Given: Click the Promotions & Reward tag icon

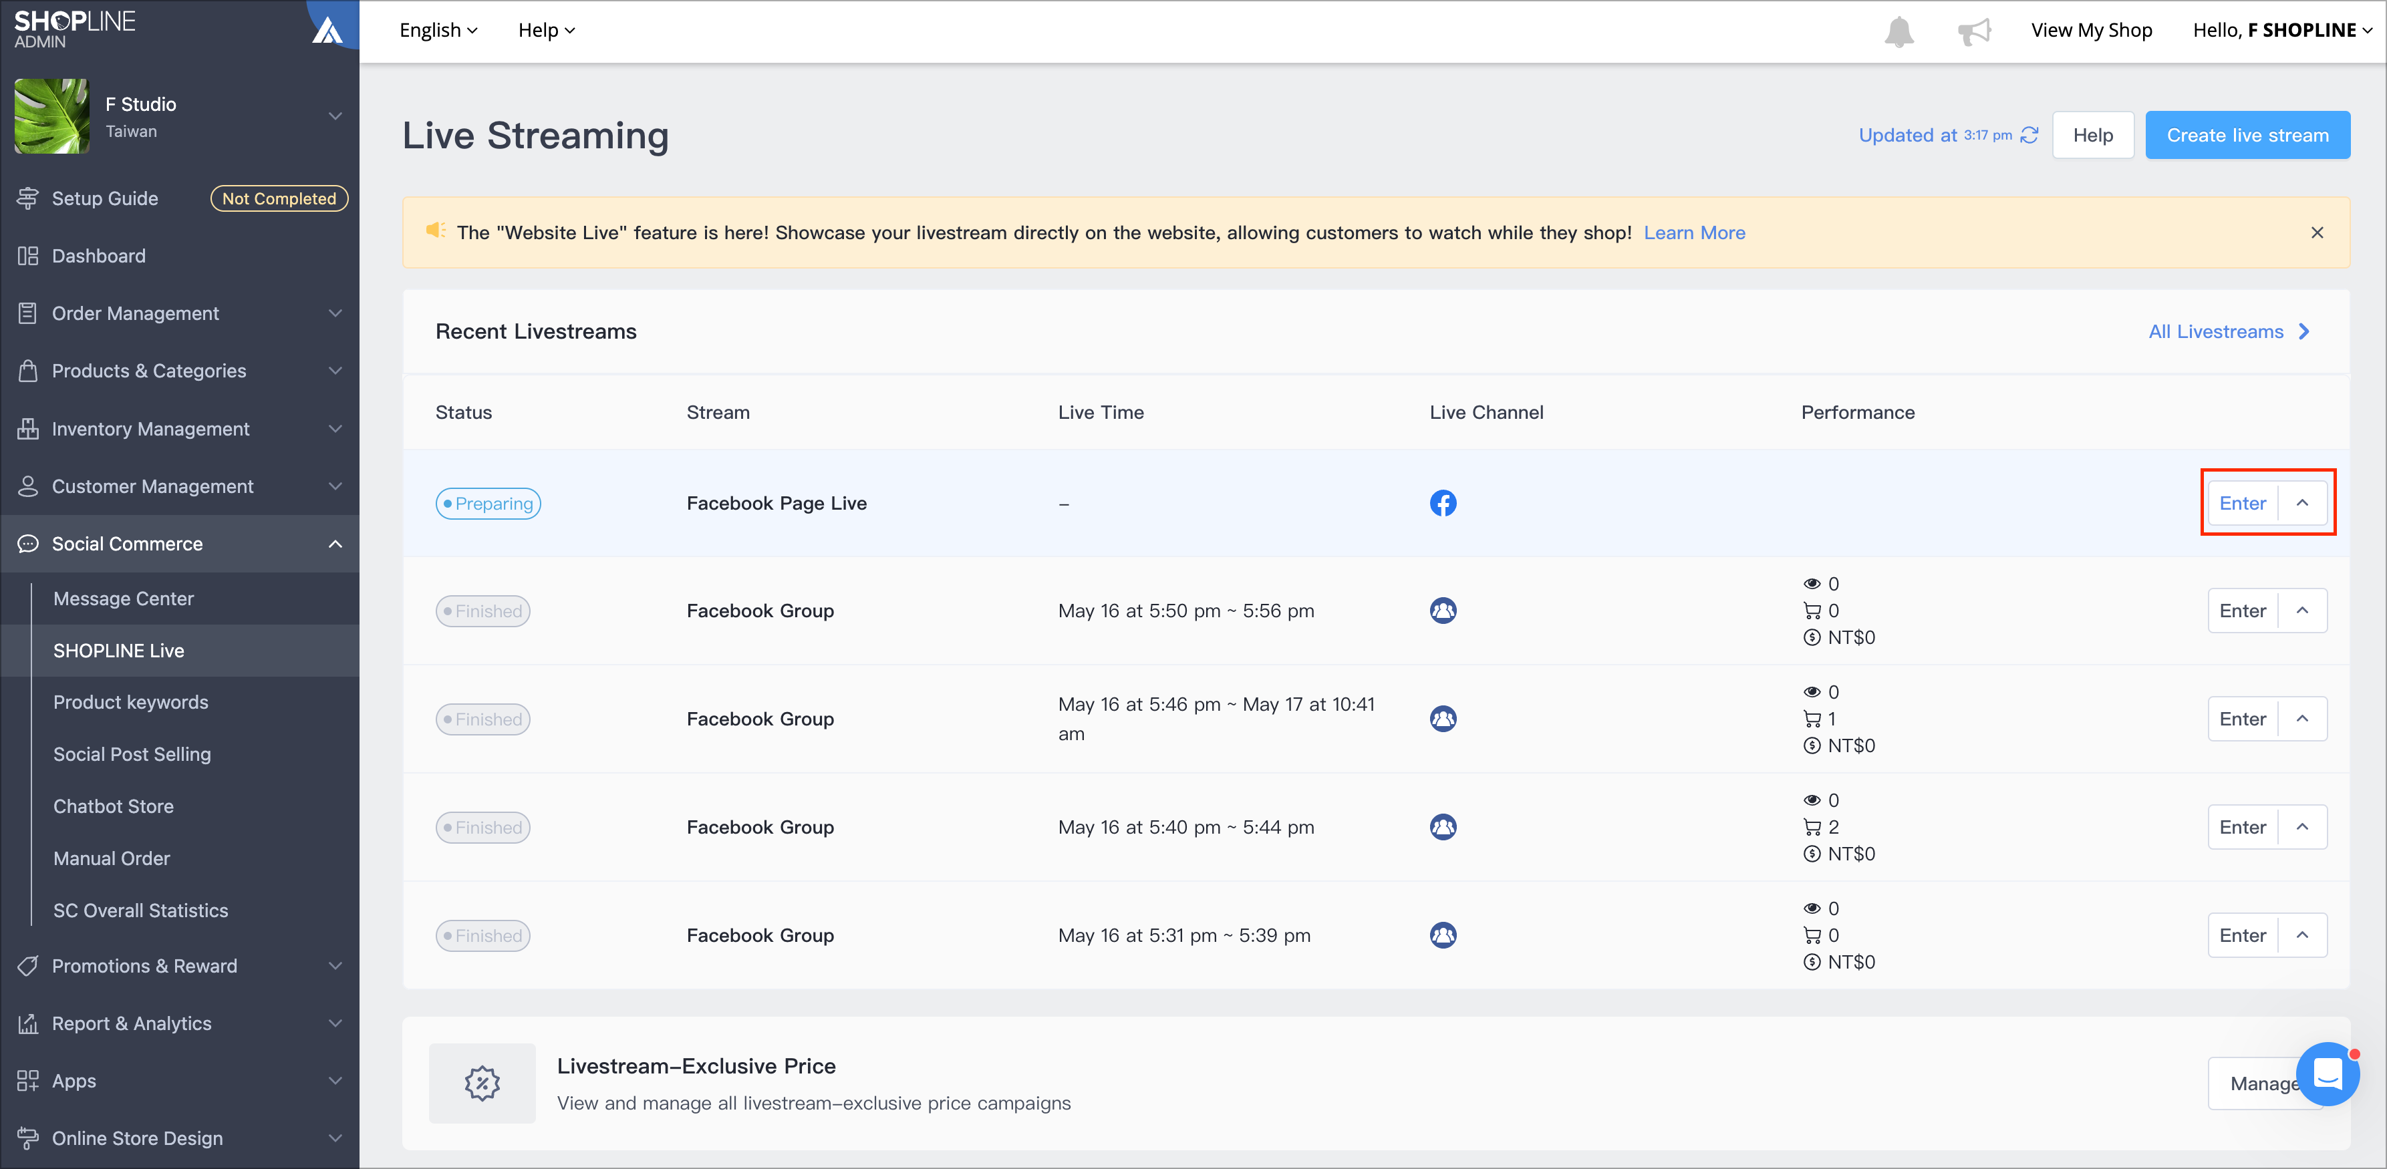Looking at the screenshot, I should click(28, 966).
